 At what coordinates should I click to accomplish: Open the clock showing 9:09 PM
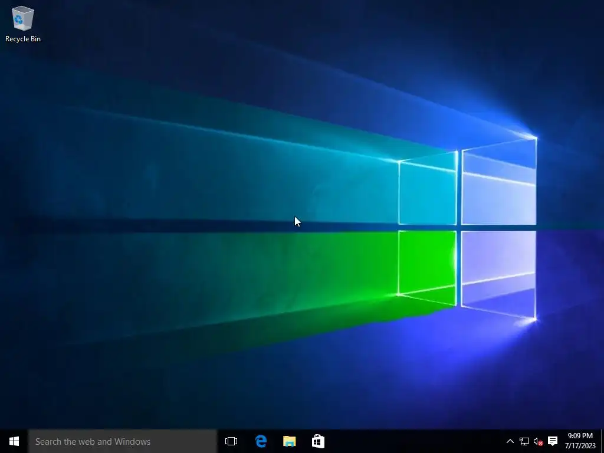point(580,441)
